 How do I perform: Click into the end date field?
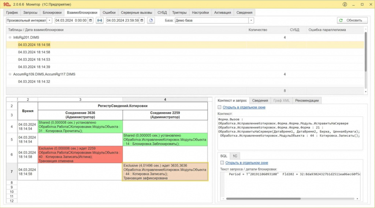123,20
